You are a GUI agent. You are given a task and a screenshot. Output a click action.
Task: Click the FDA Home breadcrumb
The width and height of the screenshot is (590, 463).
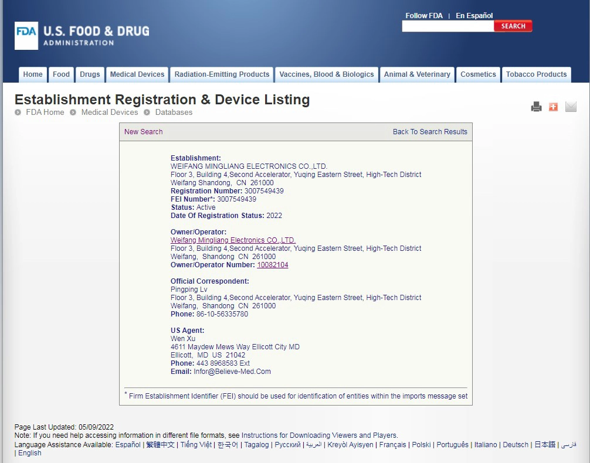[x=45, y=112]
